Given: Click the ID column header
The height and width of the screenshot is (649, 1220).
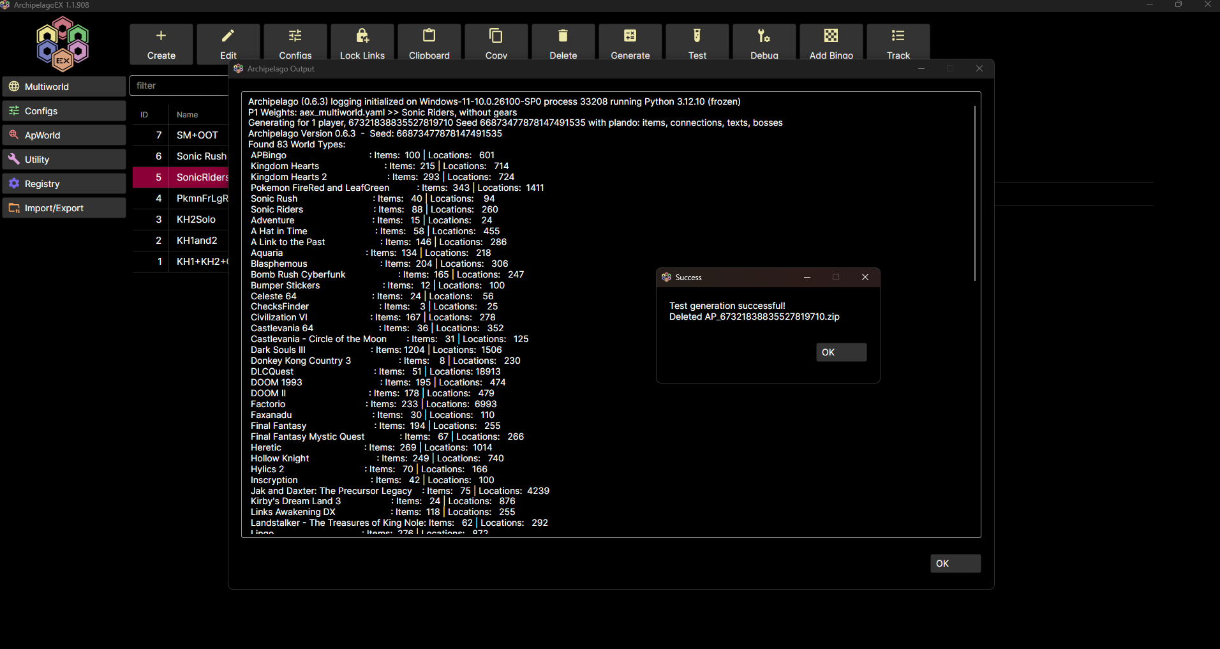Looking at the screenshot, I should 144,115.
